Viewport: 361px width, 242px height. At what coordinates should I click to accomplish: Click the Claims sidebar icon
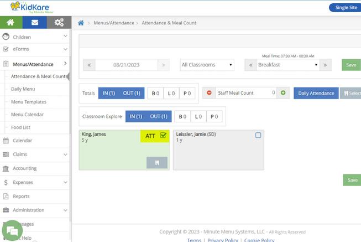(6, 155)
